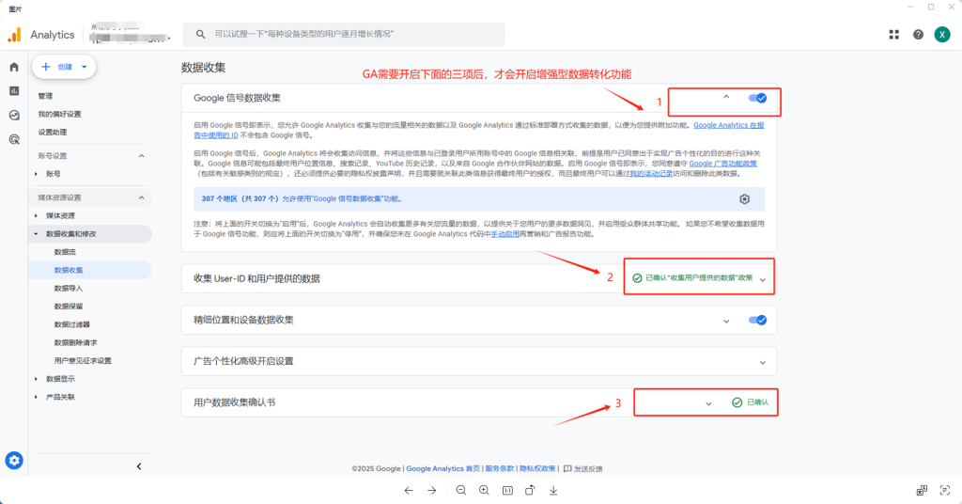The image size is (962, 504).
Task: Open Google 广告功能政策 link
Action: [x=722, y=164]
